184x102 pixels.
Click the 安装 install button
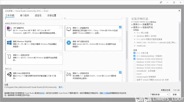tap(175, 95)
